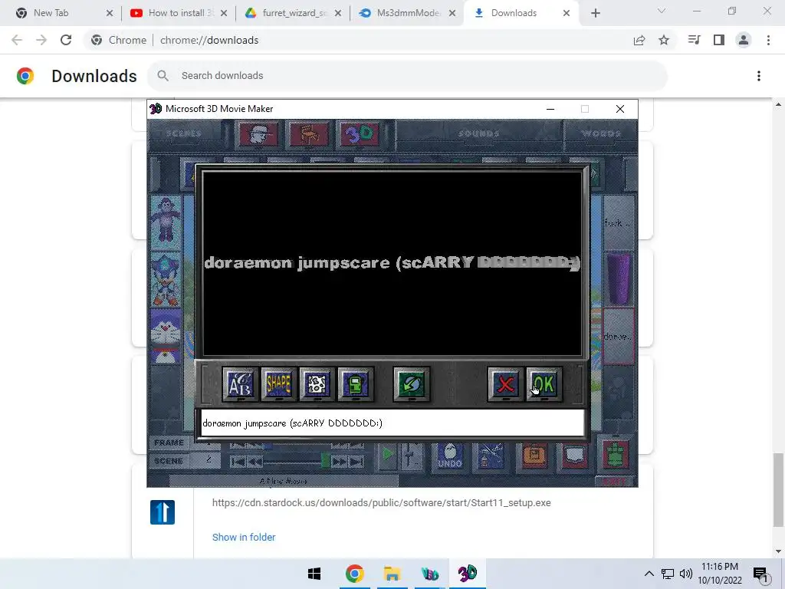Viewport: 785px width, 589px height.
Task: Expand the system tray hidden icons
Action: tap(649, 574)
